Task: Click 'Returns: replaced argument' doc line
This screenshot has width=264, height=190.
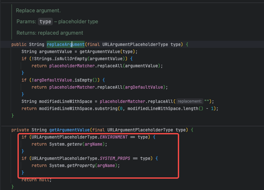Action: [50, 33]
